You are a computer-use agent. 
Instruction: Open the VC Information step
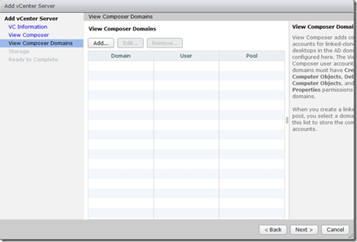point(28,27)
